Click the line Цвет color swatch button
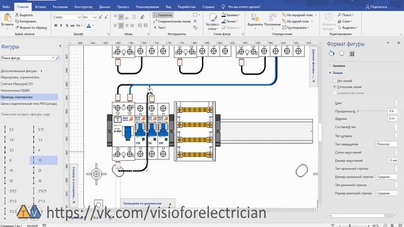Screen dimensions: 404x227 (x=396, y=103)
